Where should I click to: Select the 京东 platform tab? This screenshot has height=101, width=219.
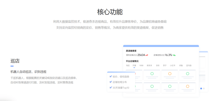tap(158, 65)
